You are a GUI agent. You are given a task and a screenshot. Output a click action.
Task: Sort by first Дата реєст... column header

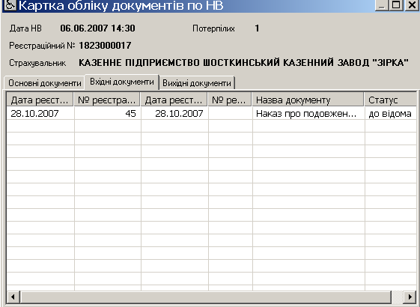click(x=40, y=100)
